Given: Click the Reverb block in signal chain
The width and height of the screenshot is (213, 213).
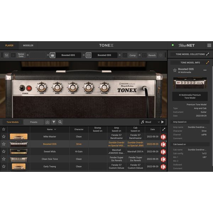Looking at the screenshot, I should click(x=152, y=55).
